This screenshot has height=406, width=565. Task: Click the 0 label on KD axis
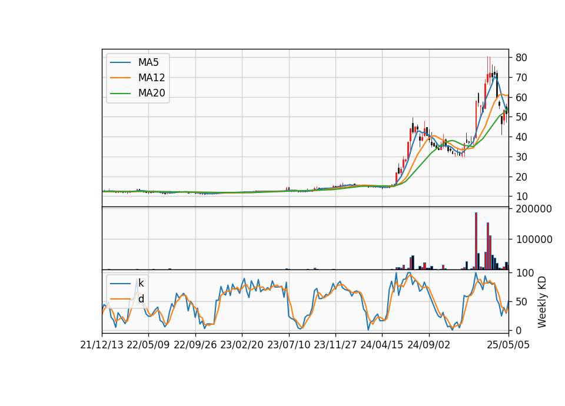point(519,330)
